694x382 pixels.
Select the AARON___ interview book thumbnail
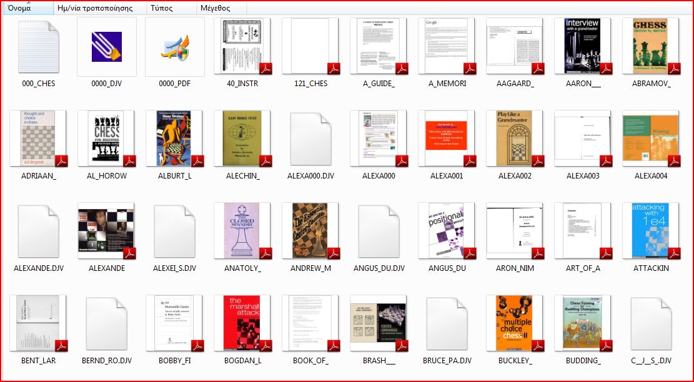point(584,46)
